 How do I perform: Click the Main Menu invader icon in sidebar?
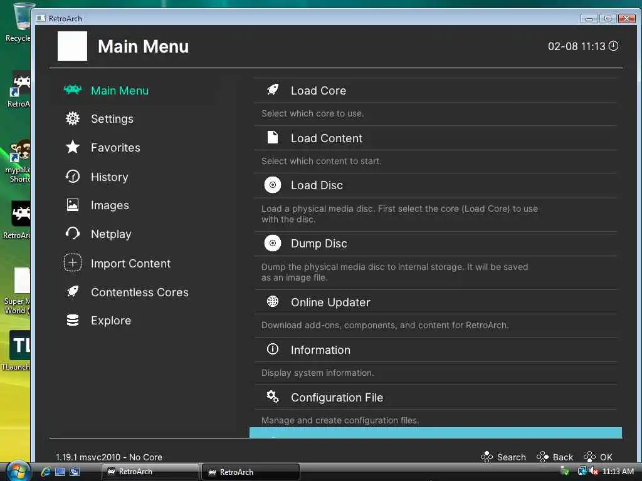pos(73,90)
